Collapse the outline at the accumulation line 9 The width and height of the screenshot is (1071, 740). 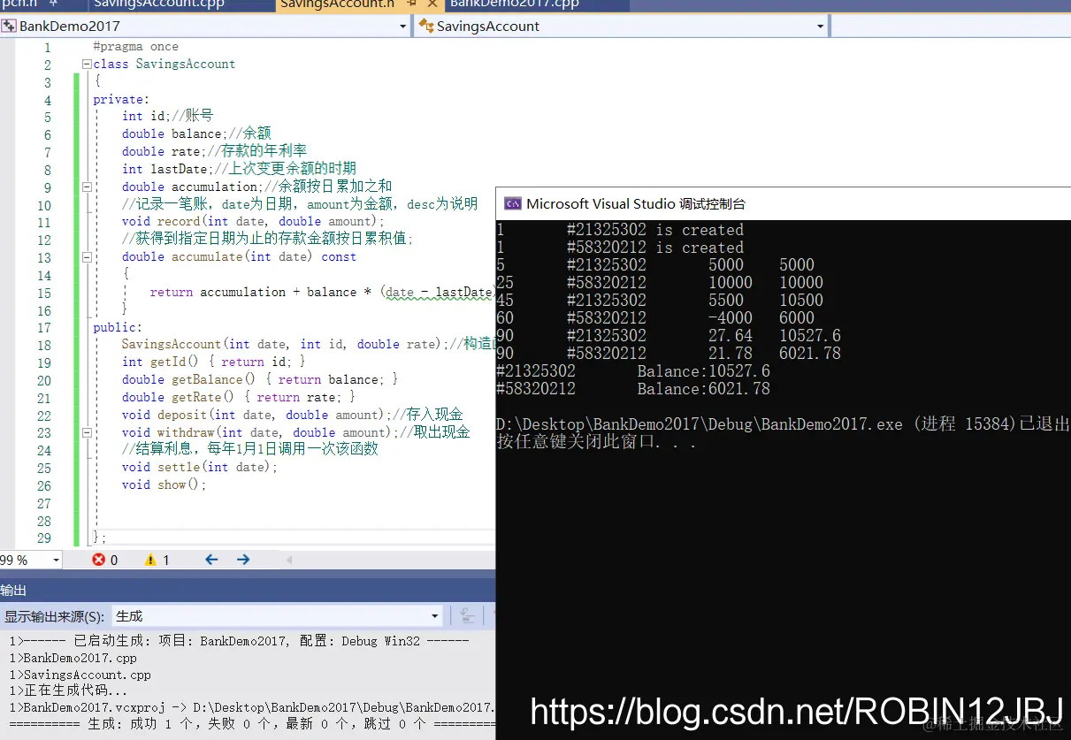click(87, 187)
